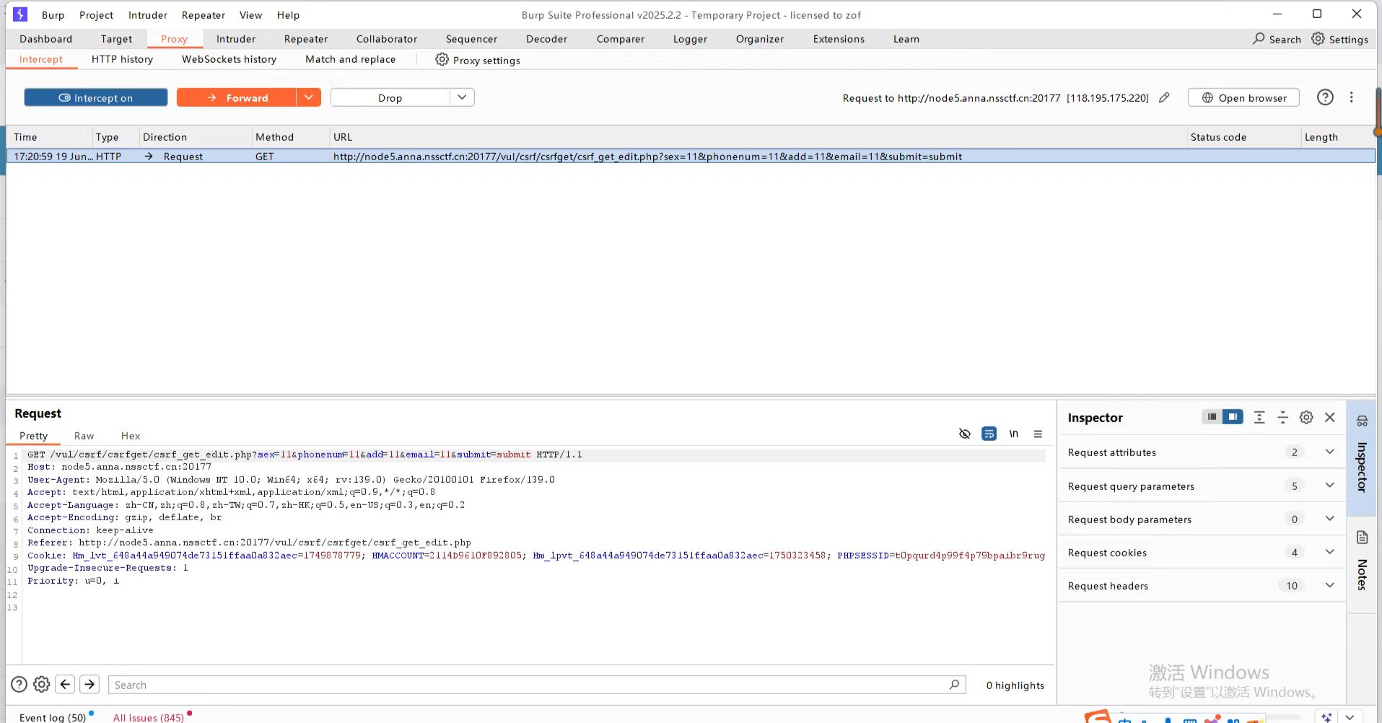1382x723 pixels.
Task: Switch the request view to Raw
Action: (x=84, y=436)
